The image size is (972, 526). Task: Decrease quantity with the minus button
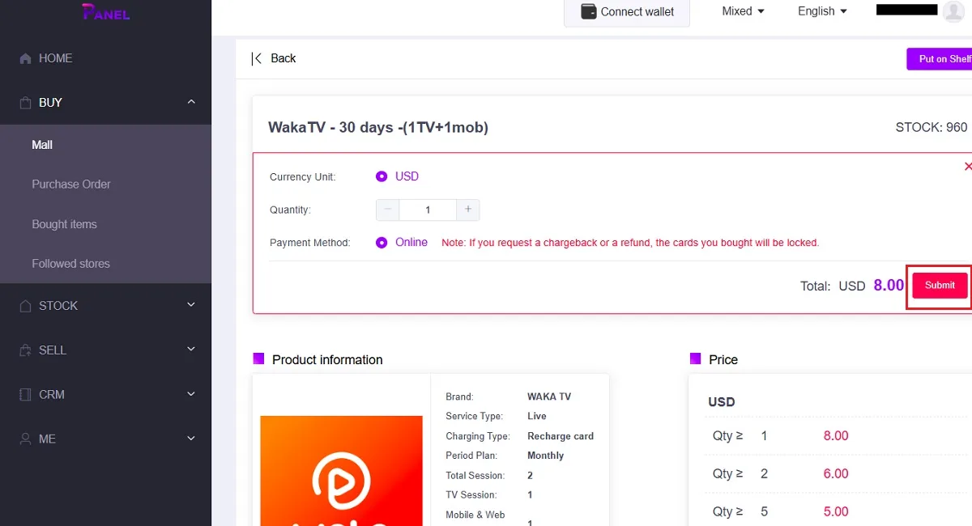(388, 210)
